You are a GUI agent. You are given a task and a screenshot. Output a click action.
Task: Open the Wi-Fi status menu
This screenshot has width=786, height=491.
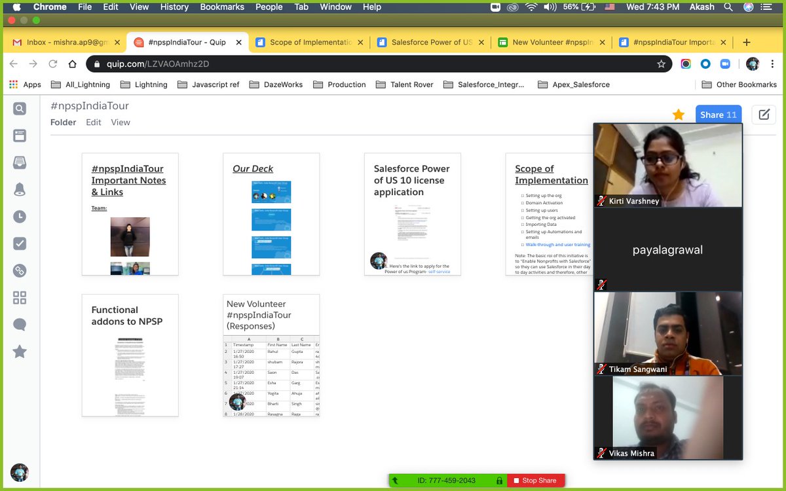coord(531,7)
